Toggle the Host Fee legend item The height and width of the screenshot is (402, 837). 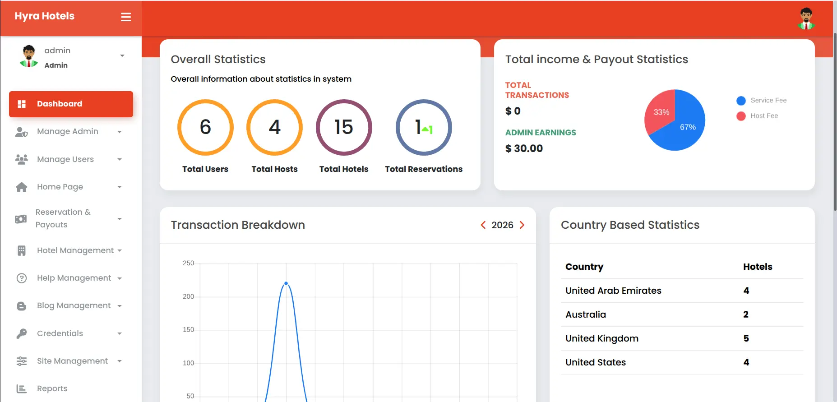[757, 116]
